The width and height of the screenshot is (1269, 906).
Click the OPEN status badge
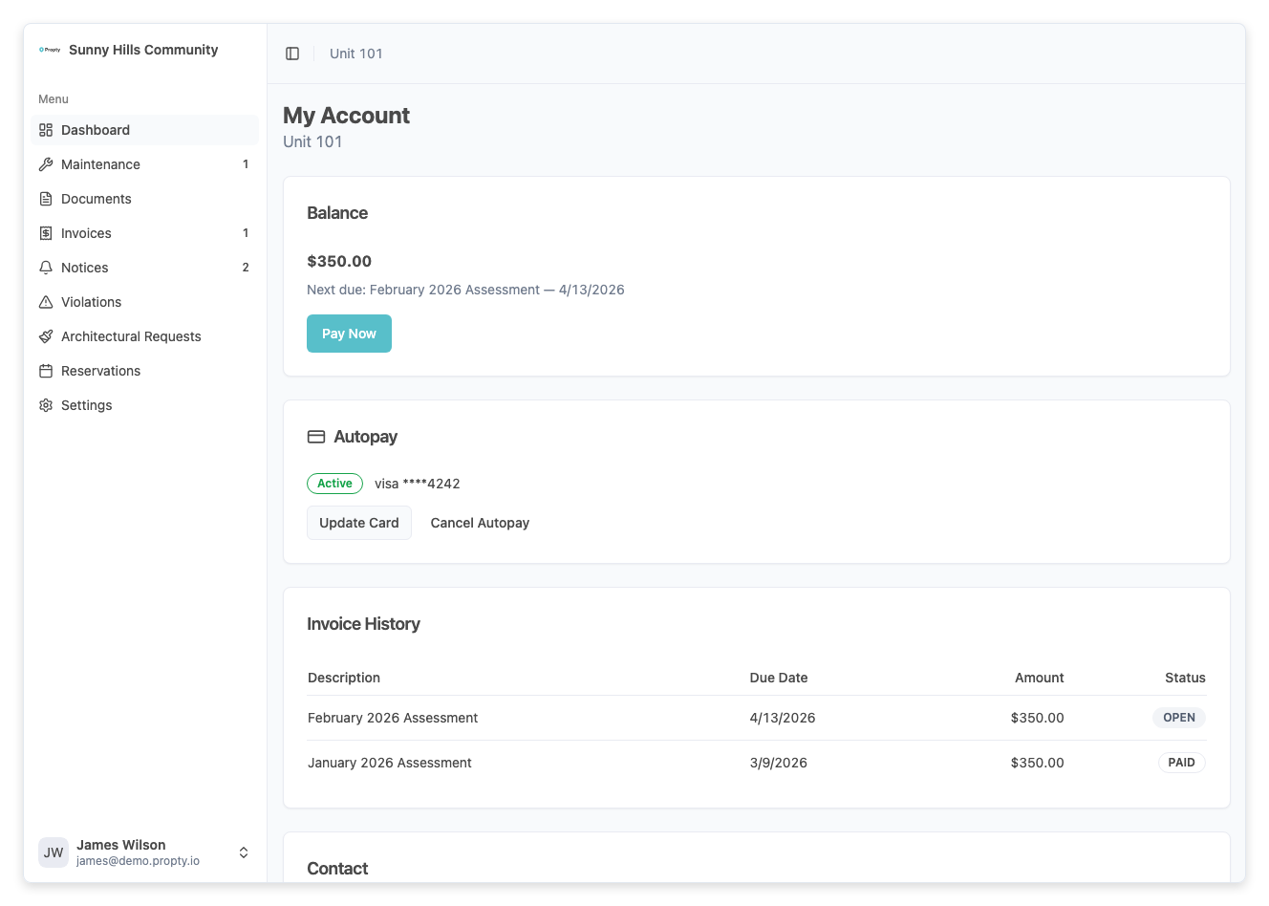coord(1178,717)
